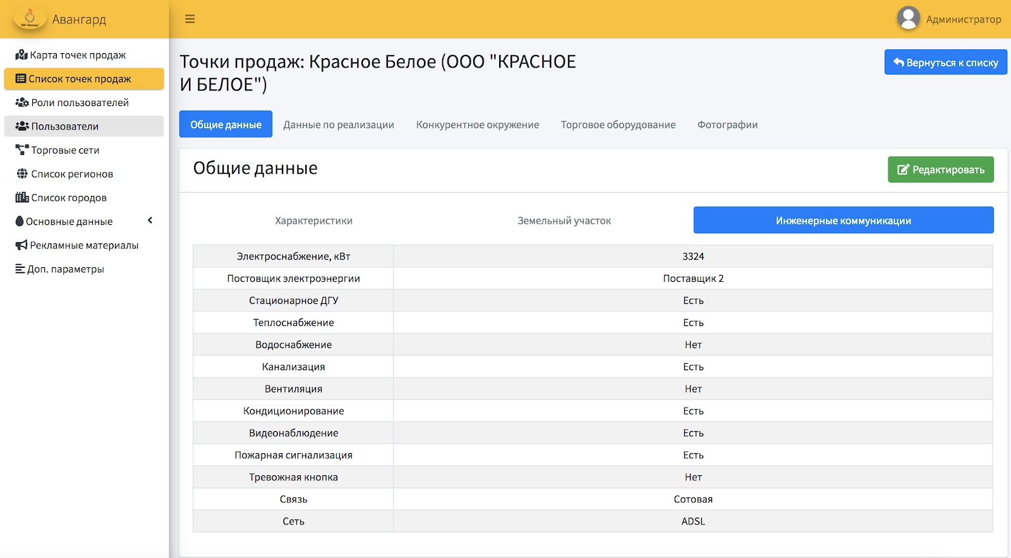Click the Авангард brand title
Screen dimensions: 1011x558
tap(79, 20)
